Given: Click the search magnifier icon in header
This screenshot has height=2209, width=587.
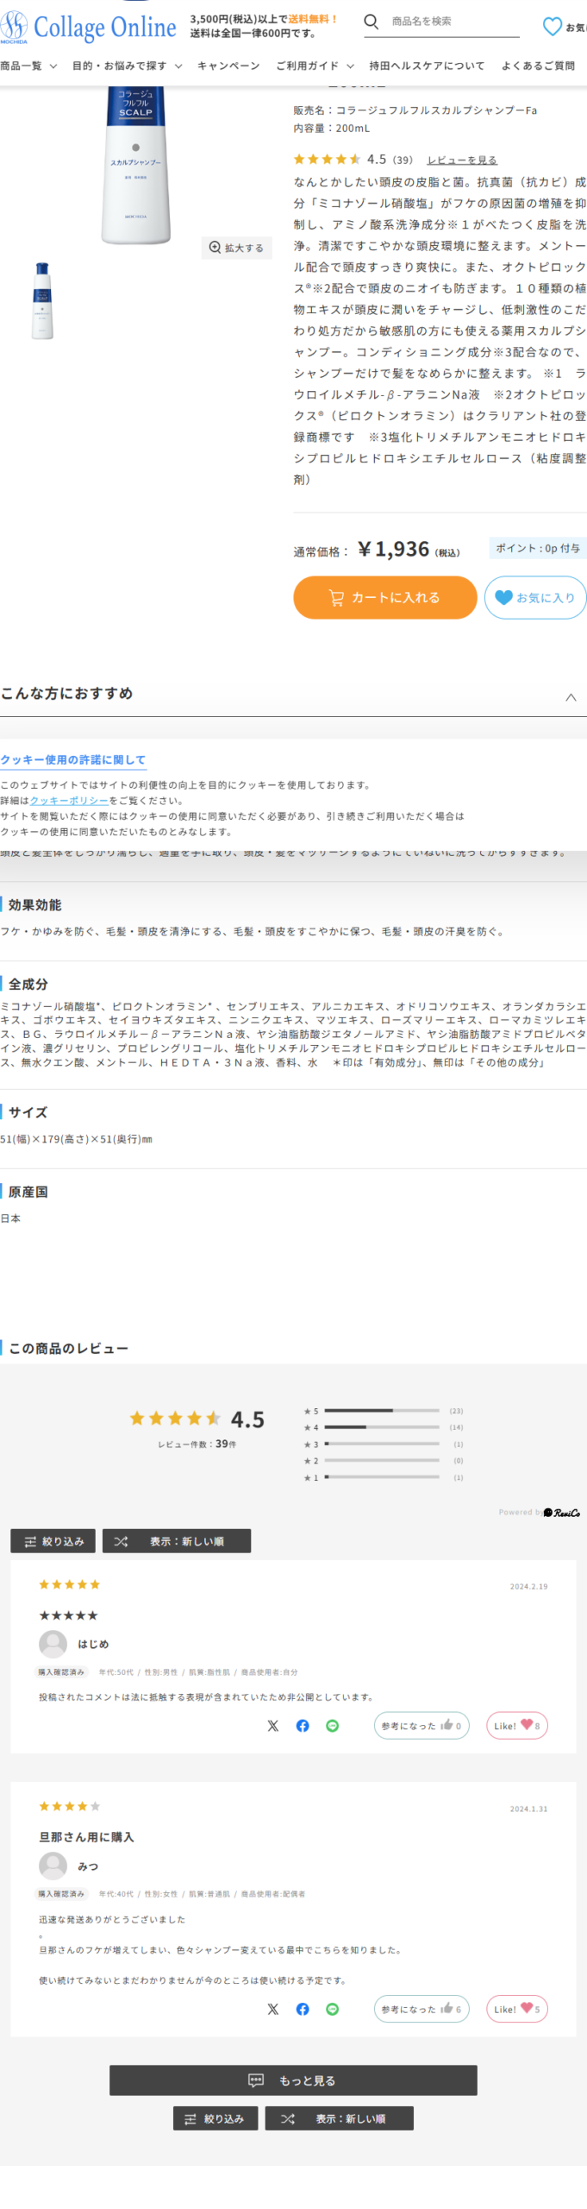Looking at the screenshot, I should [371, 22].
